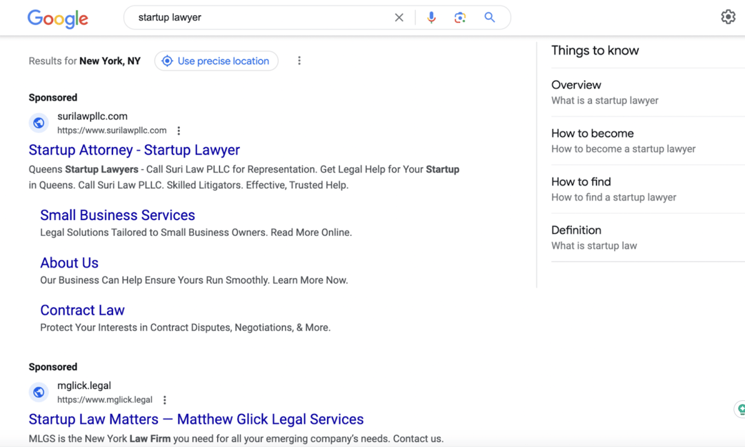
Task: Open the settings gear menu
Action: click(728, 17)
